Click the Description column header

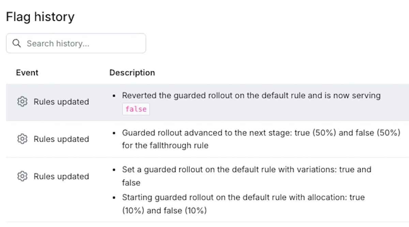pyautogui.click(x=132, y=73)
